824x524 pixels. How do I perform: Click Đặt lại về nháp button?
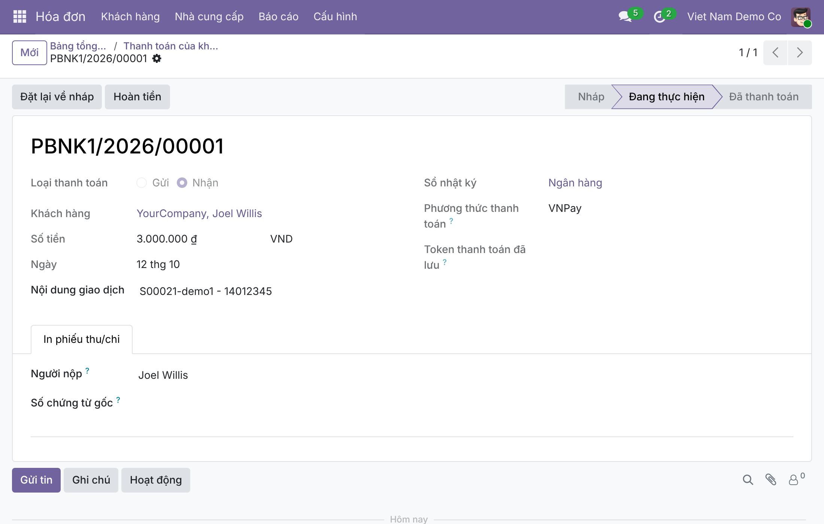[x=57, y=97]
